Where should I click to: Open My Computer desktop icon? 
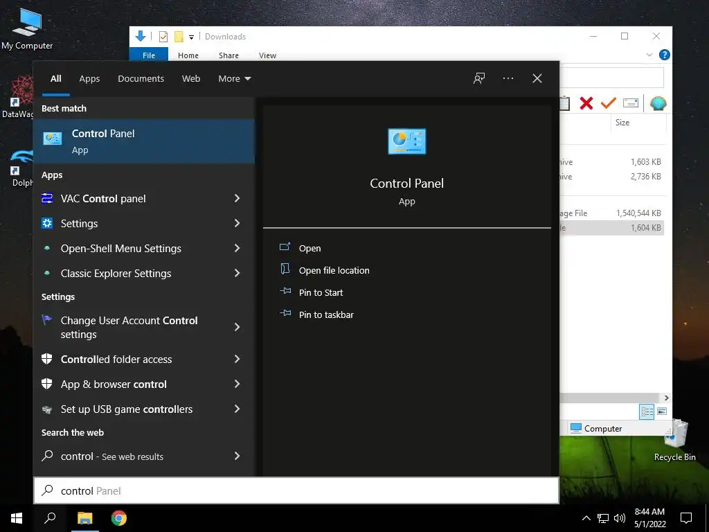(x=27, y=28)
